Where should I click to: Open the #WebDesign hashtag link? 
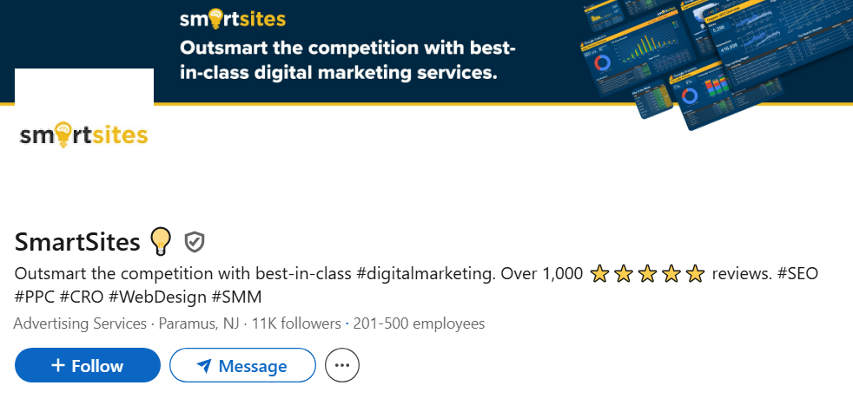click(157, 297)
